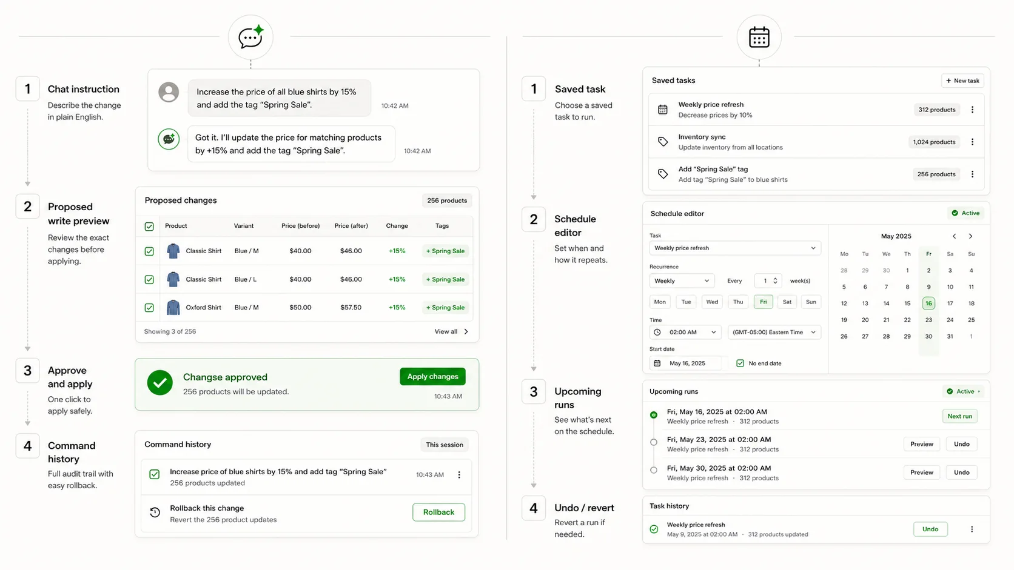The height and width of the screenshot is (570, 1014).
Task: Click the clock icon in Time field
Action: (657, 332)
